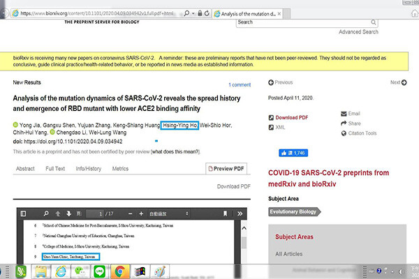Click the Evolutionary Biology subject tag
Screen dimensions: 419x279
click(294, 212)
